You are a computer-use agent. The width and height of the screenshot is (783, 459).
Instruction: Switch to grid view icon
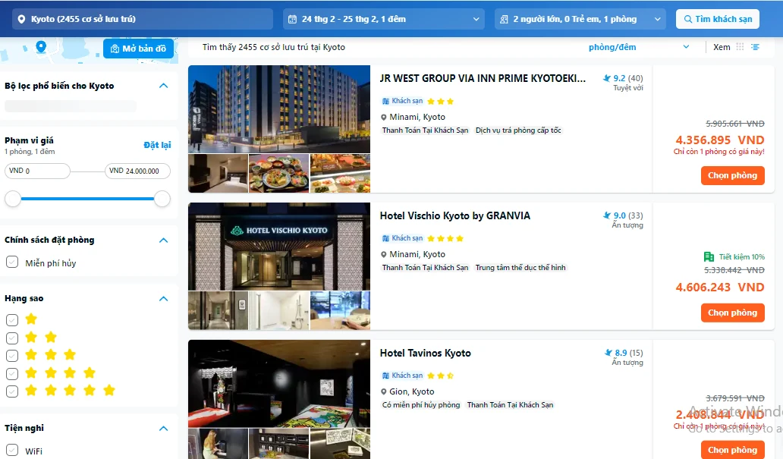point(740,46)
